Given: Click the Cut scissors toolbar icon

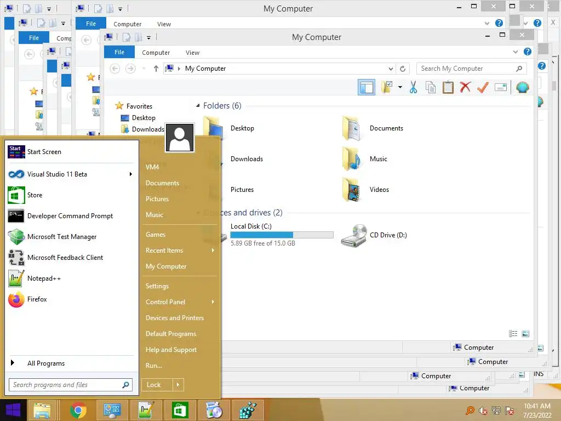Looking at the screenshot, I should click(x=413, y=87).
